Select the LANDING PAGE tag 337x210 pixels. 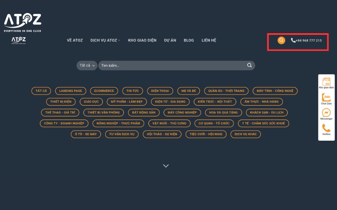(x=70, y=91)
